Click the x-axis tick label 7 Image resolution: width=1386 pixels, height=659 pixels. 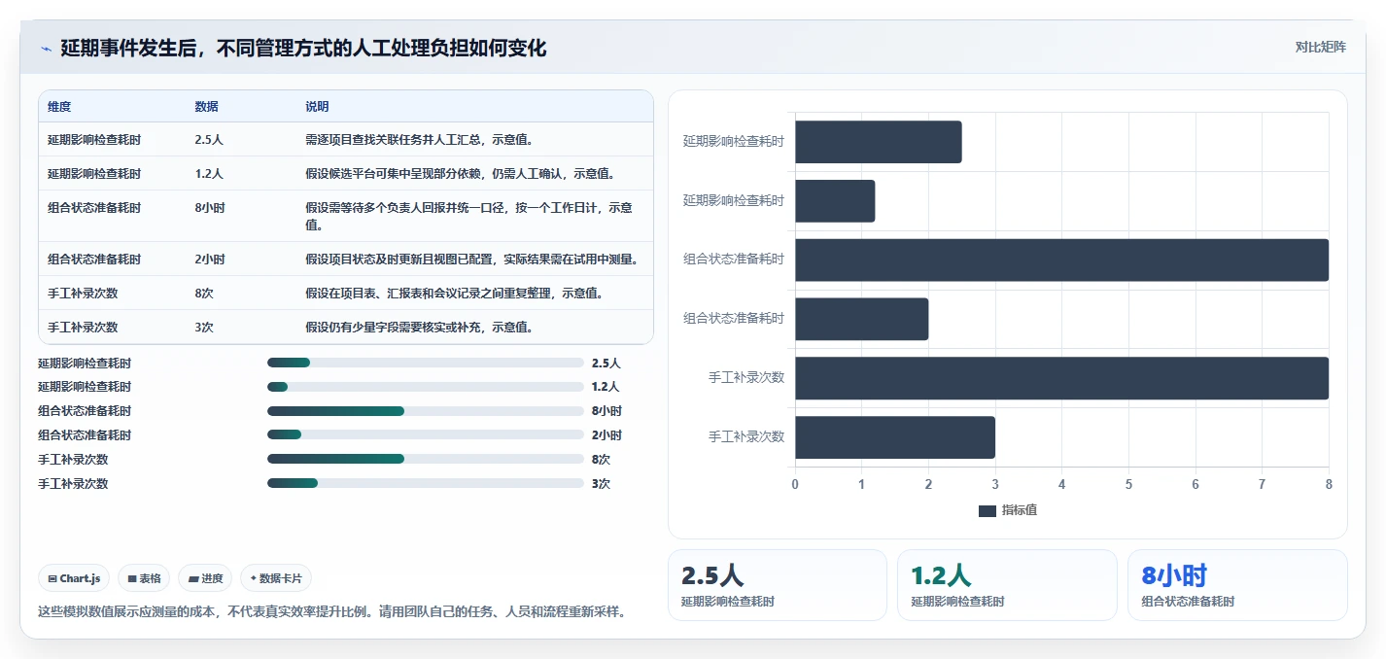[1262, 484]
